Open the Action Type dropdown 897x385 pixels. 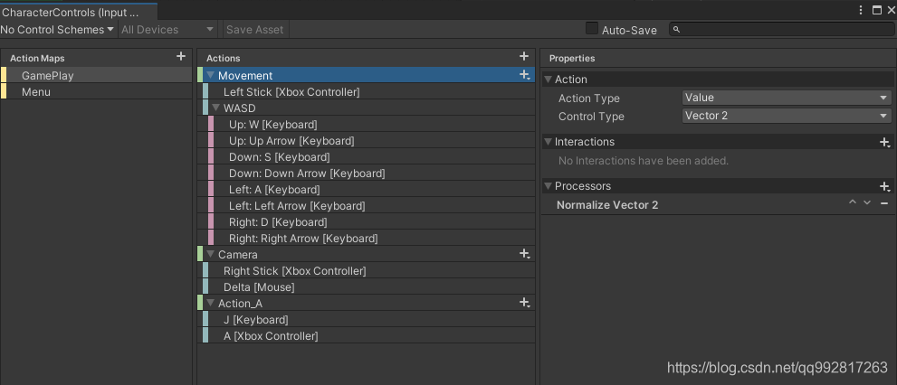(x=786, y=98)
